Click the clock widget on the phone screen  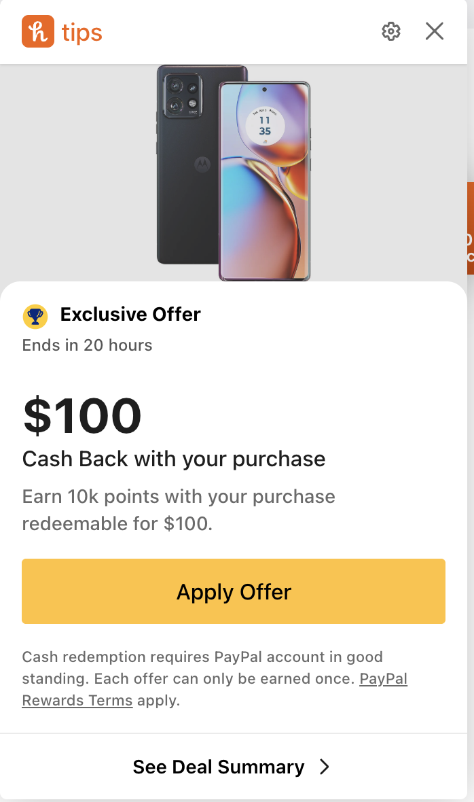(265, 125)
